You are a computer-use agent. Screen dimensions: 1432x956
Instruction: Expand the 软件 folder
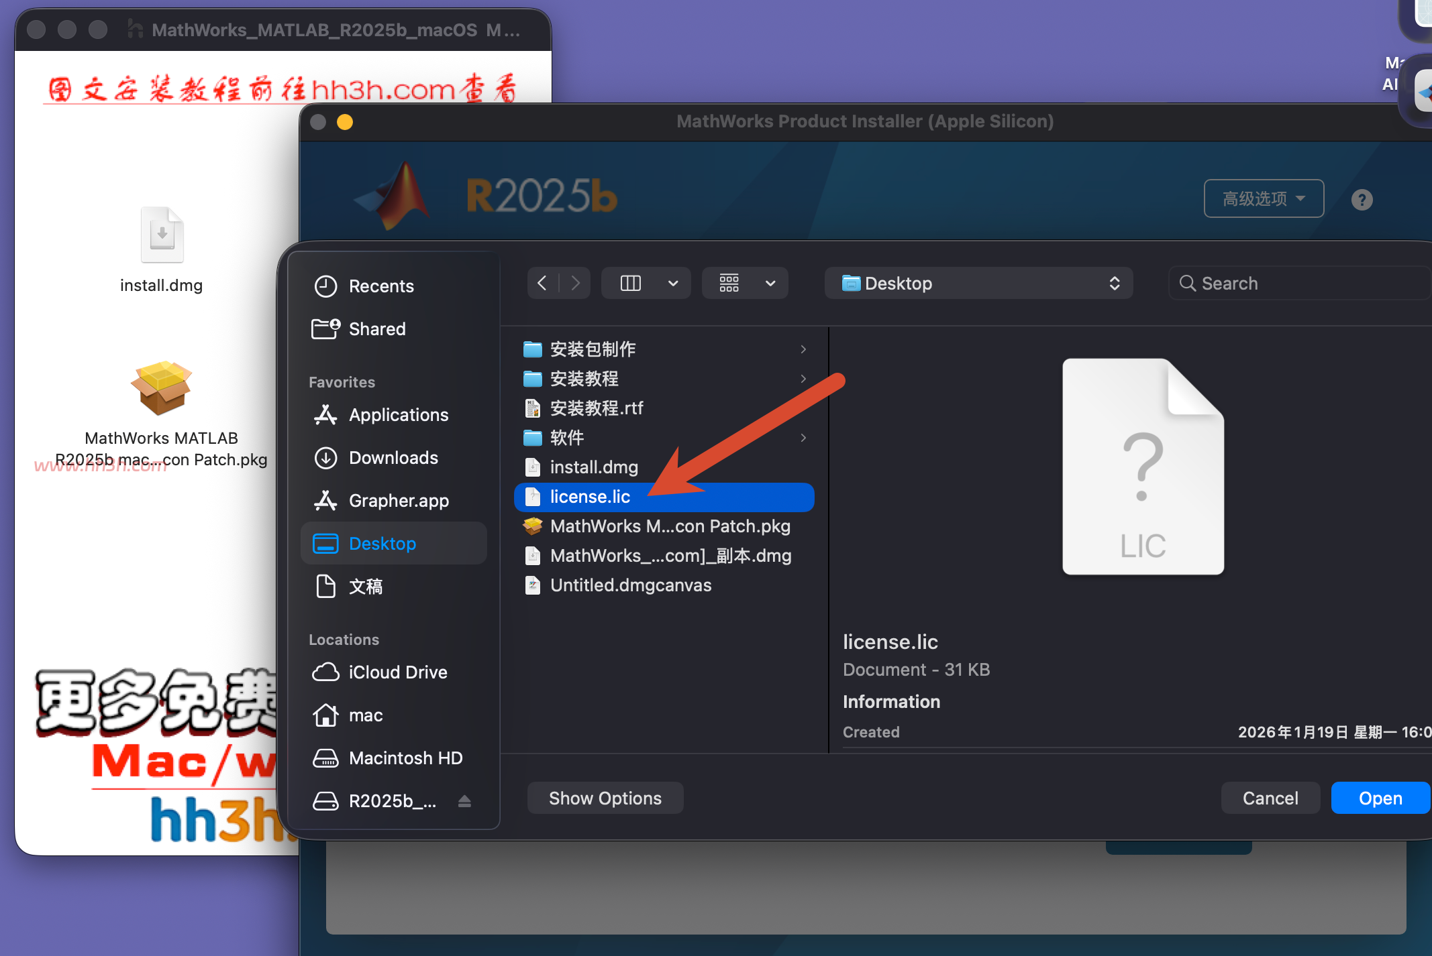pos(803,438)
